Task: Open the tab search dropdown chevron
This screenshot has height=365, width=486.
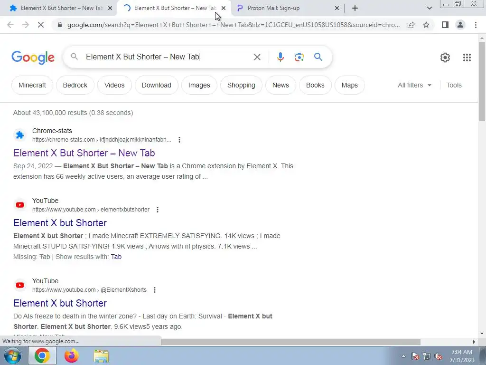Action: click(429, 8)
